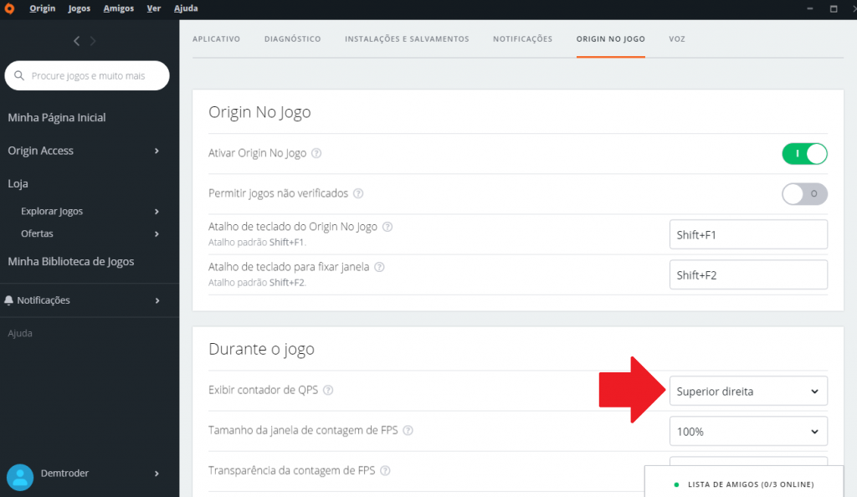Open Loja in sidebar

coord(18,183)
